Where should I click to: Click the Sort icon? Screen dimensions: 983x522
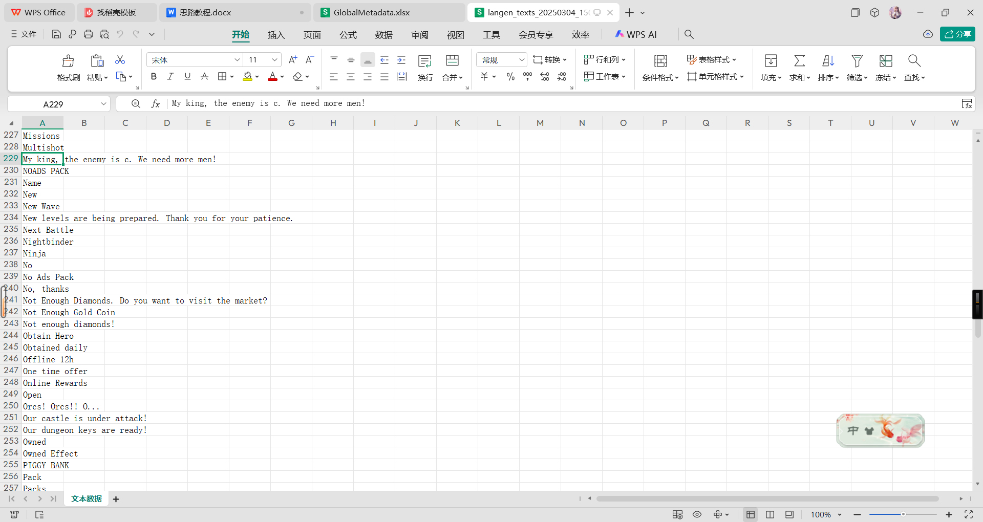pyautogui.click(x=828, y=61)
